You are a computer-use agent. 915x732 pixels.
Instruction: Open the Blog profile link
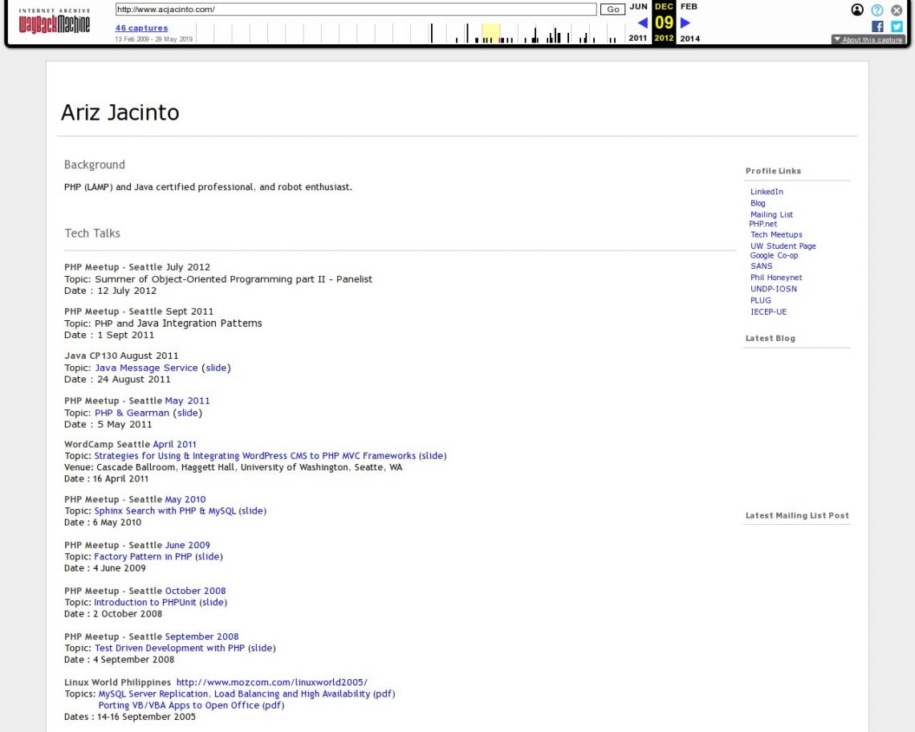click(758, 203)
